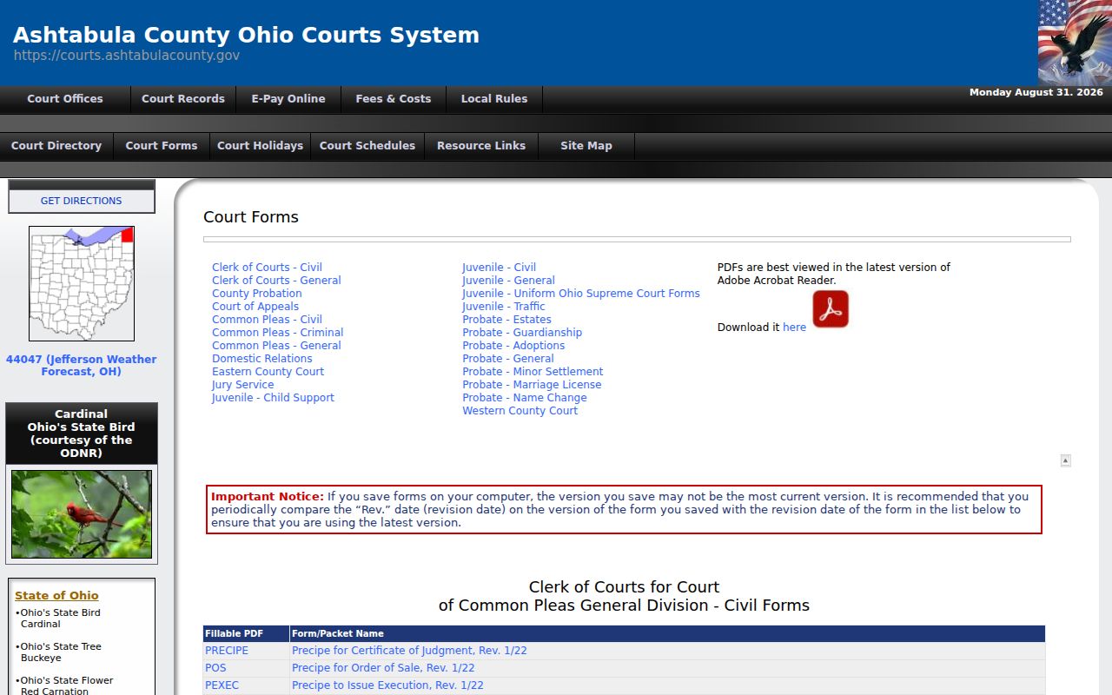This screenshot has height=695, width=1112.
Task: Open Juvenile - Uniform Ohio Supreme Court Forms
Action: pos(581,294)
